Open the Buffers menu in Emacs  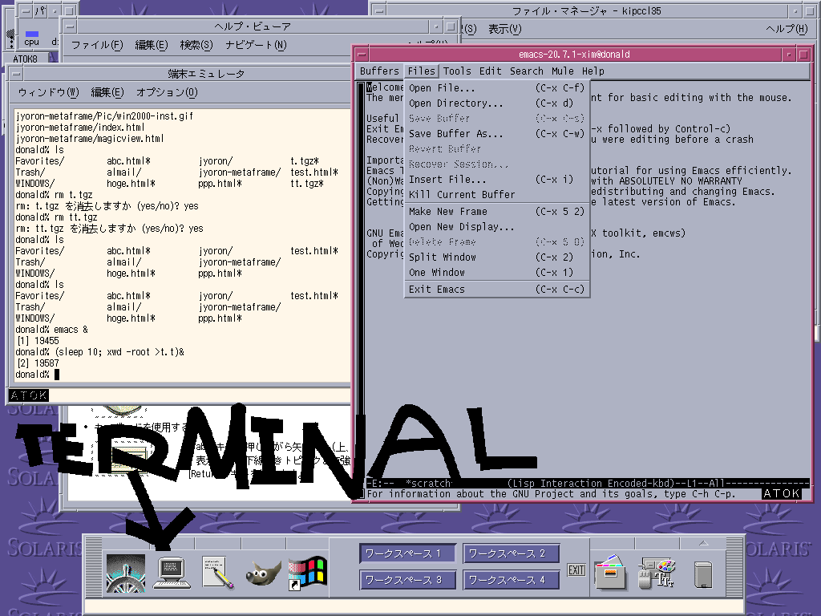(379, 71)
